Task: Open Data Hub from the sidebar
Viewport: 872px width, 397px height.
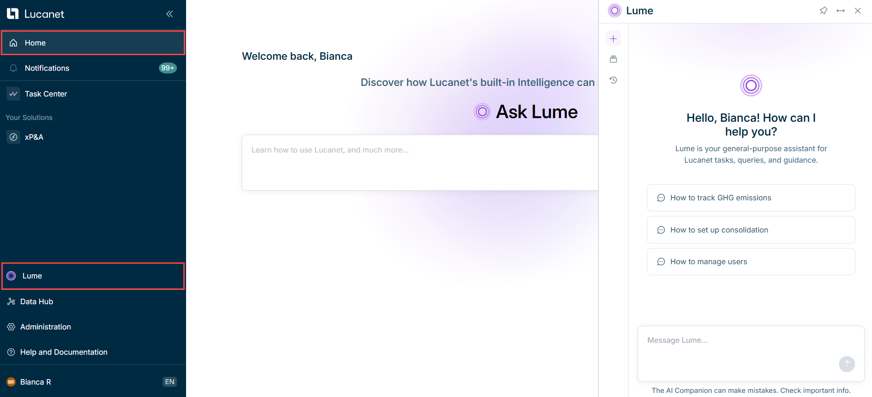Action: point(93,301)
